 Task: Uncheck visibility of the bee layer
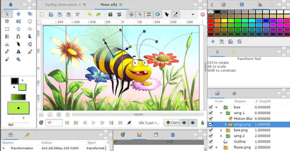211,107
